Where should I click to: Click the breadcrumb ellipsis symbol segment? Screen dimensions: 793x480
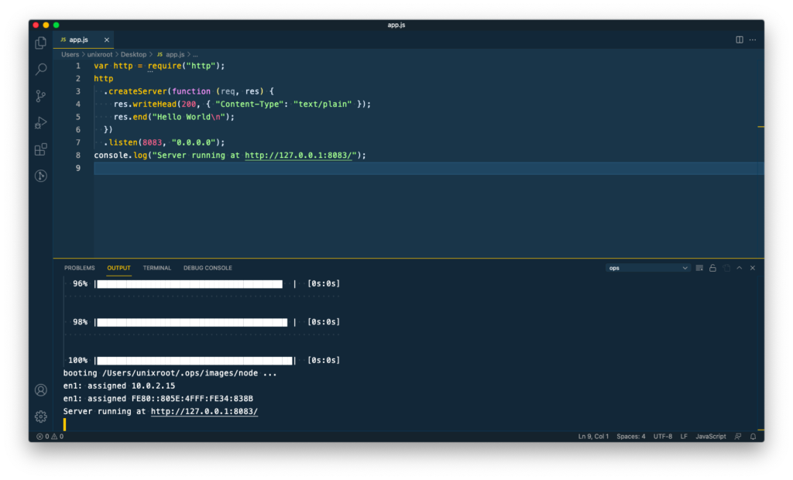[195, 54]
